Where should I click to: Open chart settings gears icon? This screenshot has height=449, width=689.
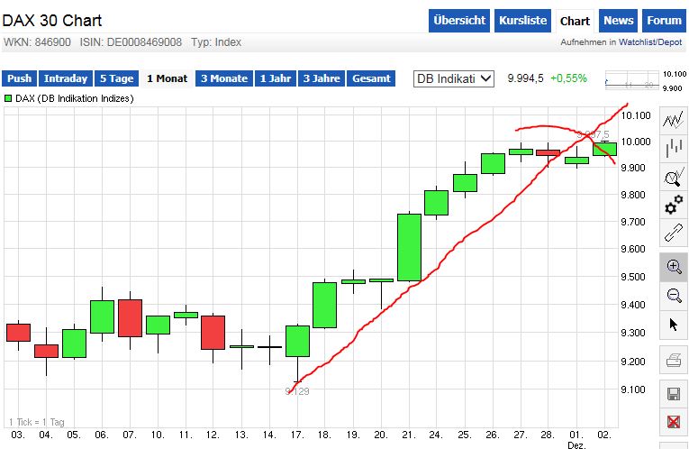pos(674,205)
